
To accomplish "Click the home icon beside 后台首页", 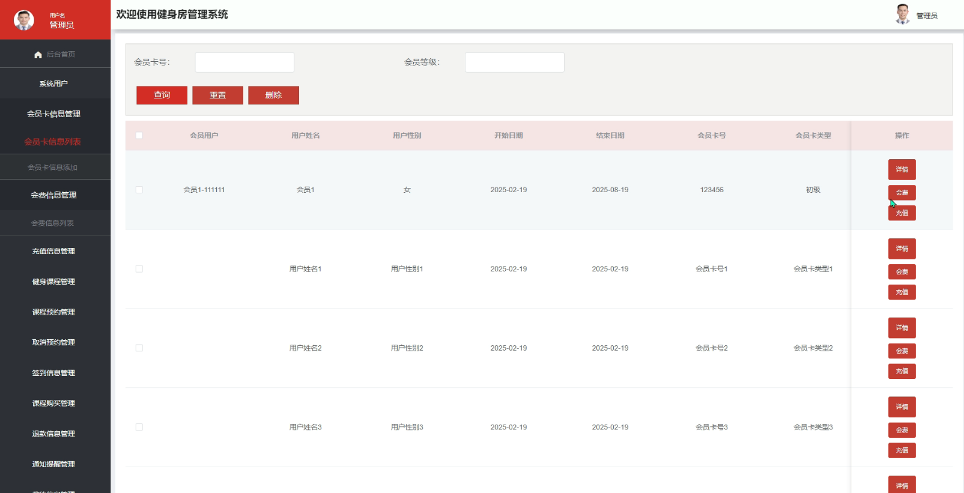I will (38, 55).
